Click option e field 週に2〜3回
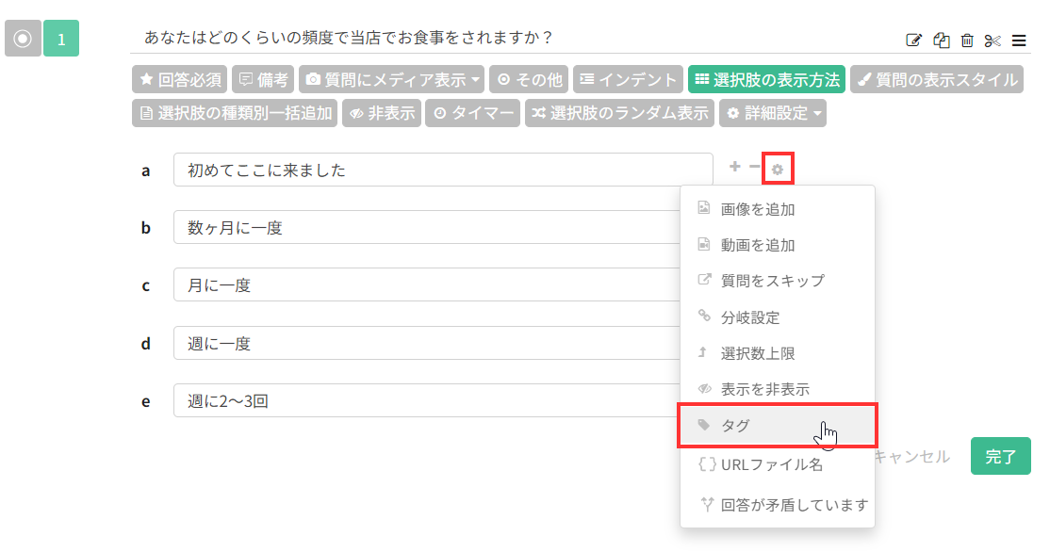The width and height of the screenshot is (1050, 552). [427, 400]
